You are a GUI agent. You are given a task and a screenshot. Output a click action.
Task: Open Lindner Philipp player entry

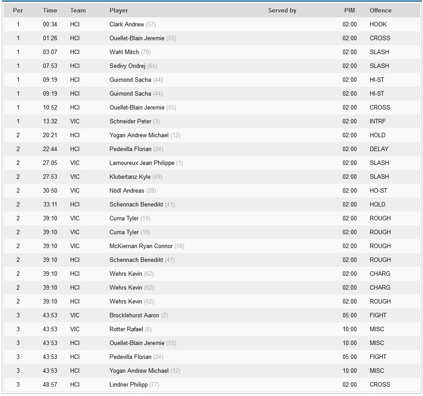[128, 384]
